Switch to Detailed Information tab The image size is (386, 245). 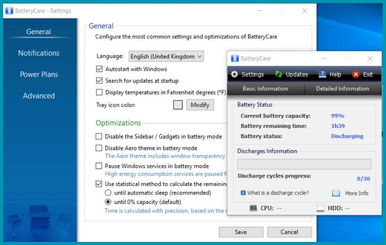click(343, 89)
